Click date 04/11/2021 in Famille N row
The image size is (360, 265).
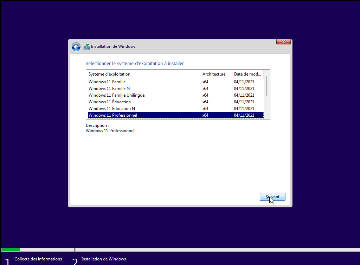coord(244,89)
